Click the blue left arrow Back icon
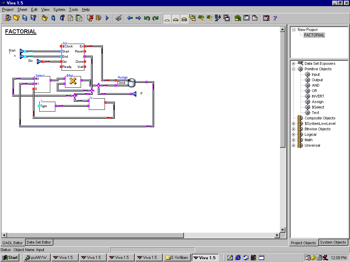350x262 pixels. (x=130, y=18)
